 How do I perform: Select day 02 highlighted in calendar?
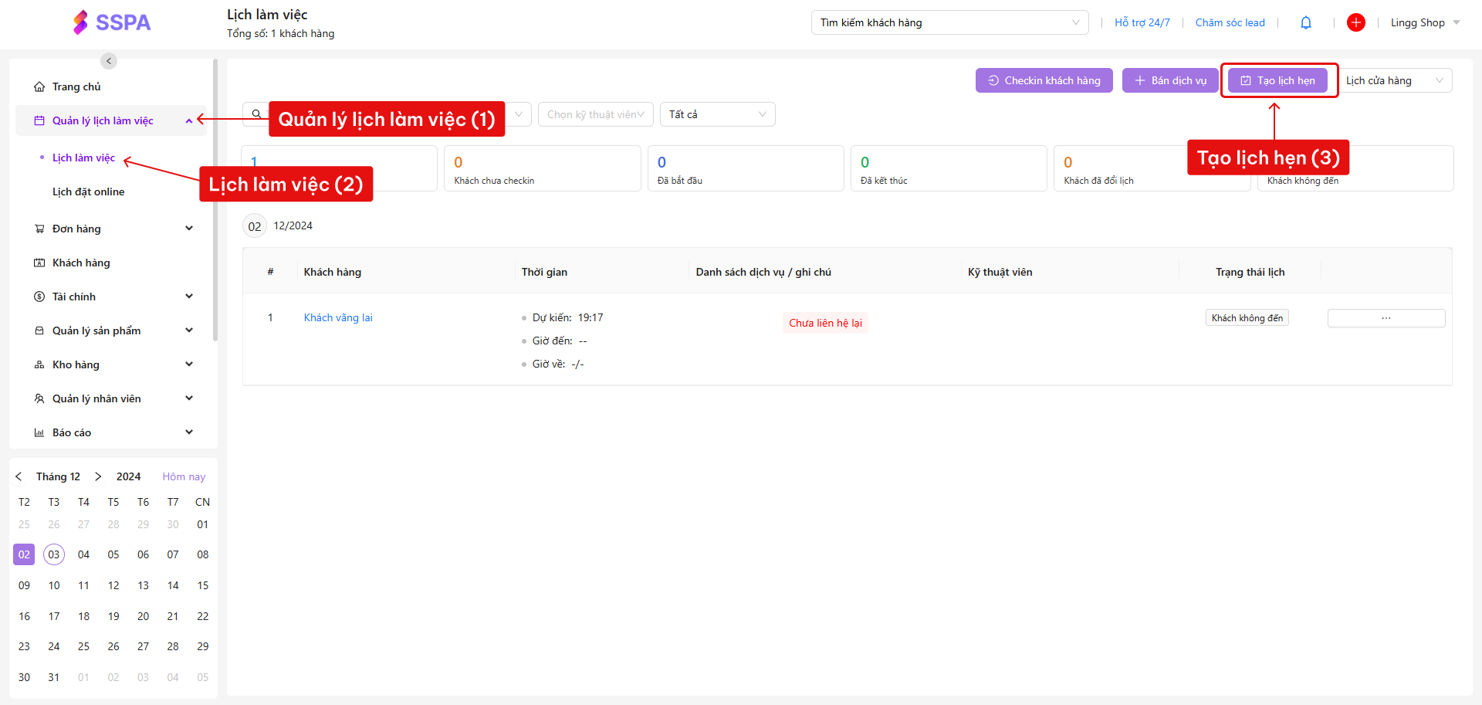tap(24, 554)
